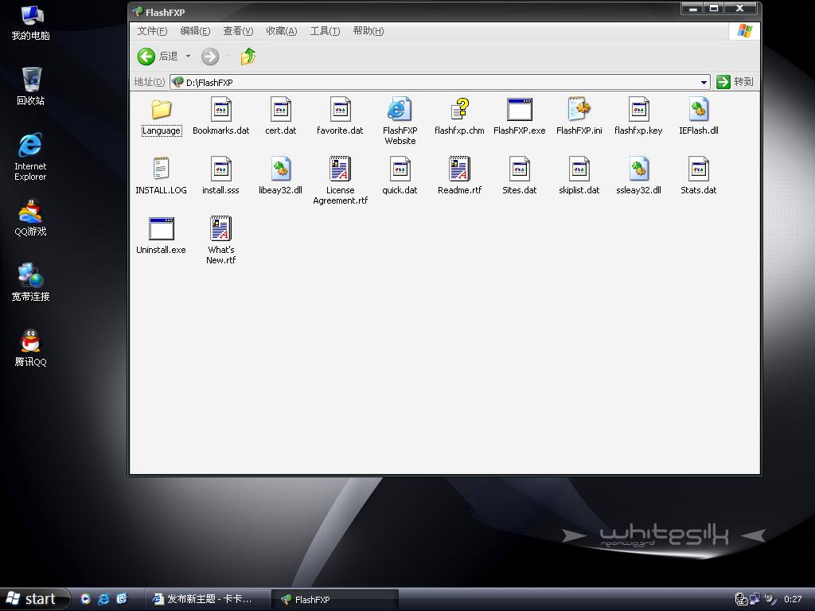815x611 pixels.
Task: Expand the address bar dropdown
Action: pyautogui.click(x=704, y=82)
